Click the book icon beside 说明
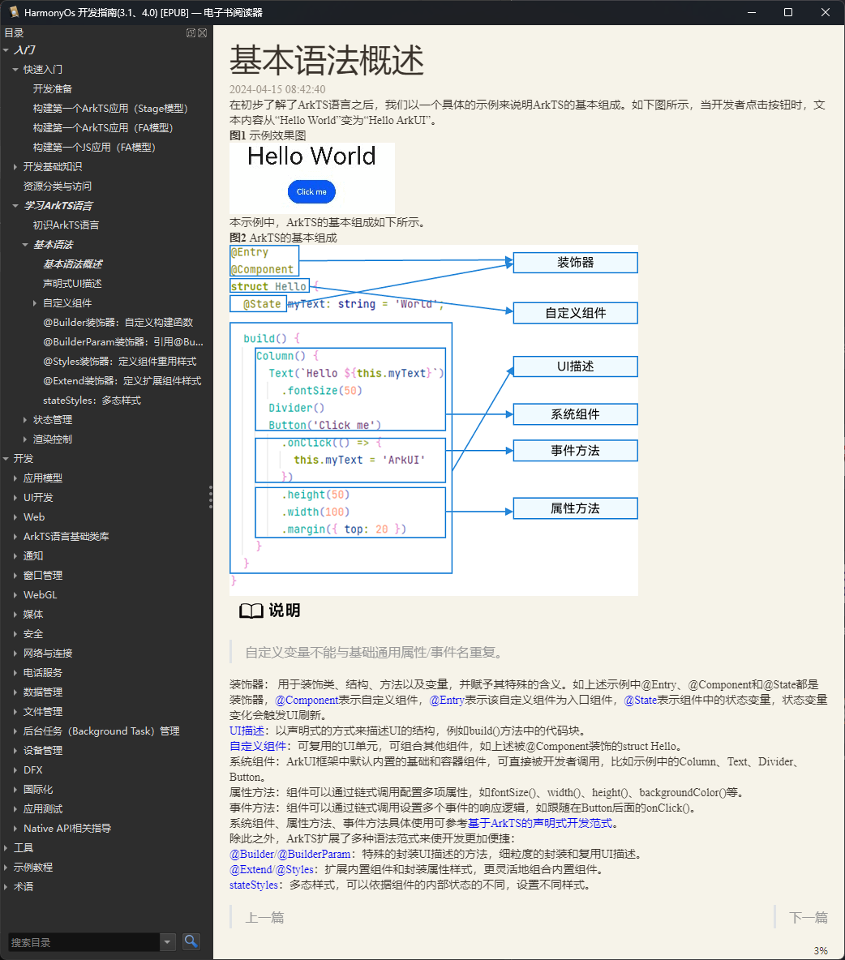845x960 pixels. pos(251,611)
